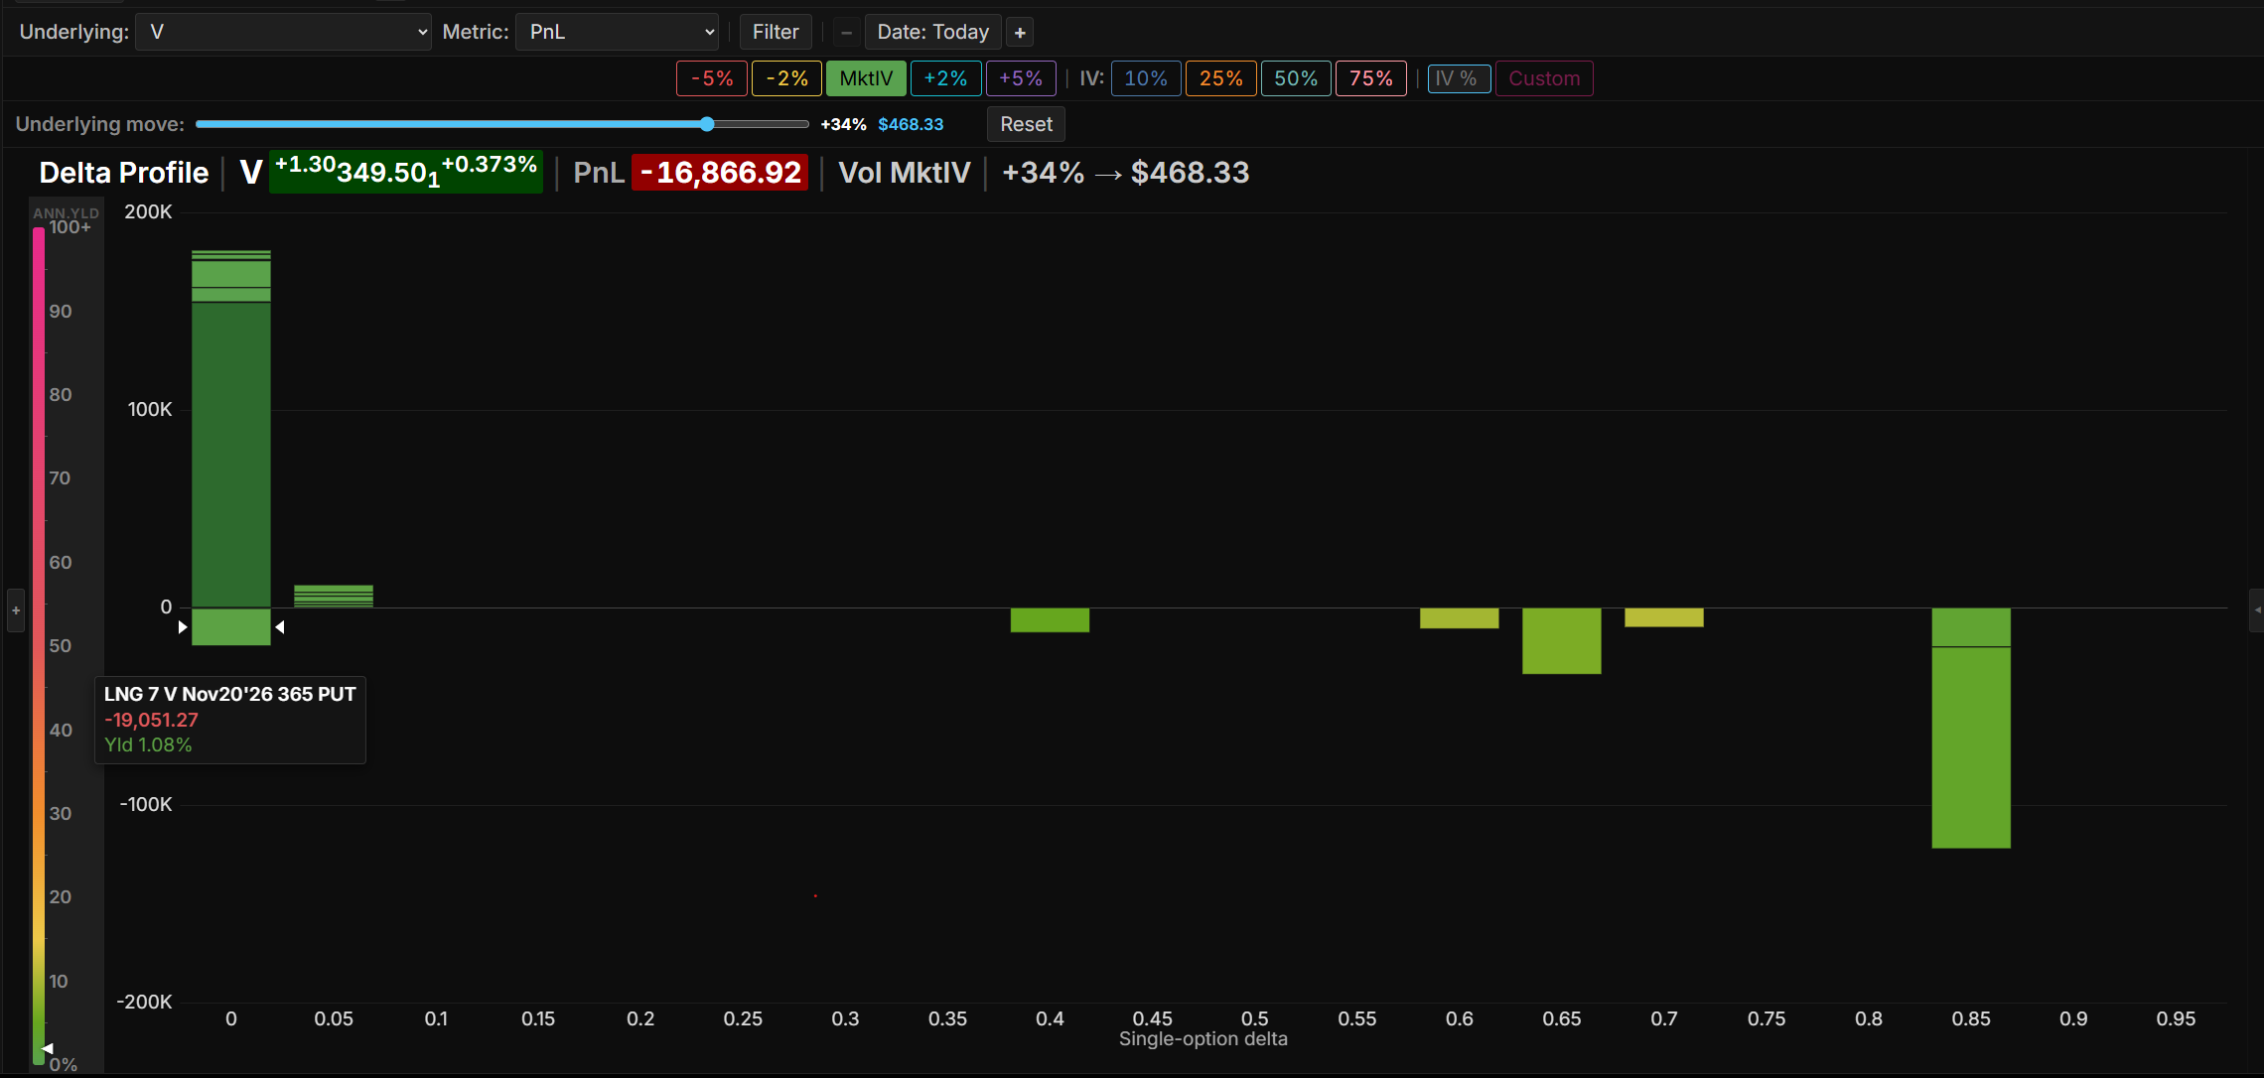Select the +5% vol shift preset
The height and width of the screenshot is (1078, 2264).
point(1021,78)
